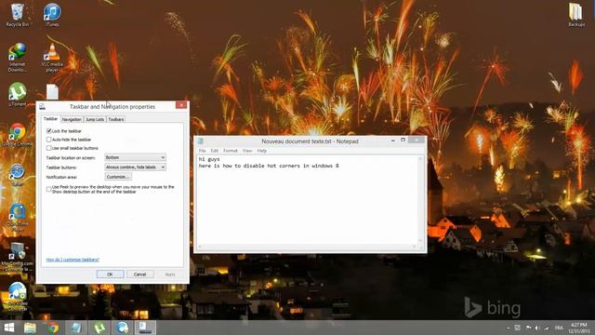Viewport: 595px width, 335px height.
Task: Select the Internet Download Manager desktop icon
Action: (17, 58)
